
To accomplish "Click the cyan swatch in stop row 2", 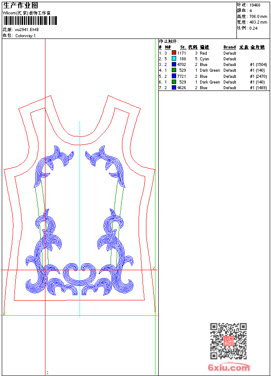I will click(174, 59).
